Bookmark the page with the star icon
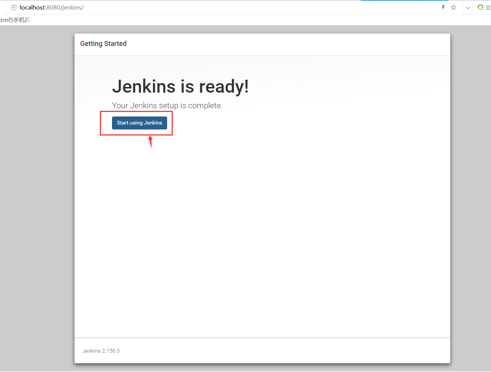Viewport: 491px width, 372px height. [x=453, y=7]
